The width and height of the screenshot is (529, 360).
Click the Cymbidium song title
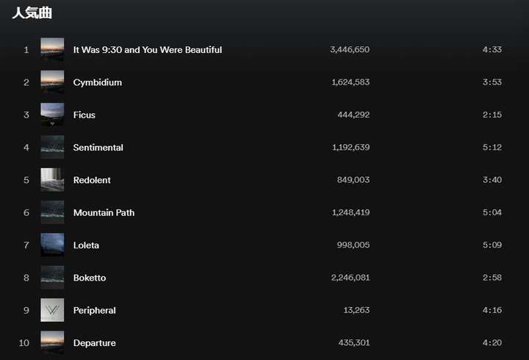click(x=98, y=83)
